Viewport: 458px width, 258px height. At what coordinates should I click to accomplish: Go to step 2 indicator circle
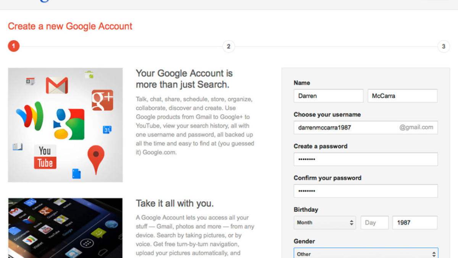(228, 47)
